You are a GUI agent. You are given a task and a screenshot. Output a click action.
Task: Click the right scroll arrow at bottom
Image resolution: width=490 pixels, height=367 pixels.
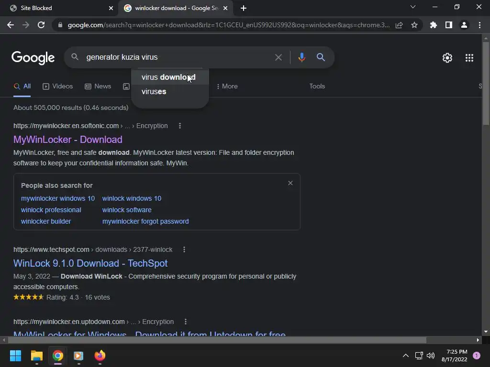478,340
